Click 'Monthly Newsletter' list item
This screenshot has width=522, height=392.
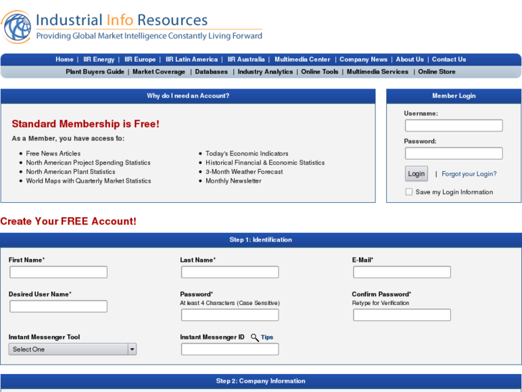(x=233, y=181)
